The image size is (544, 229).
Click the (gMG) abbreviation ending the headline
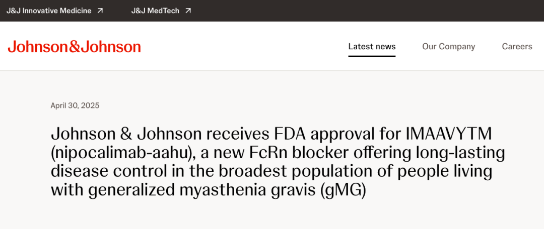pyautogui.click(x=343, y=191)
